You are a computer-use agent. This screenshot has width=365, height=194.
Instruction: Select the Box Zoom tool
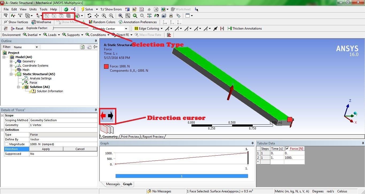[110, 15]
